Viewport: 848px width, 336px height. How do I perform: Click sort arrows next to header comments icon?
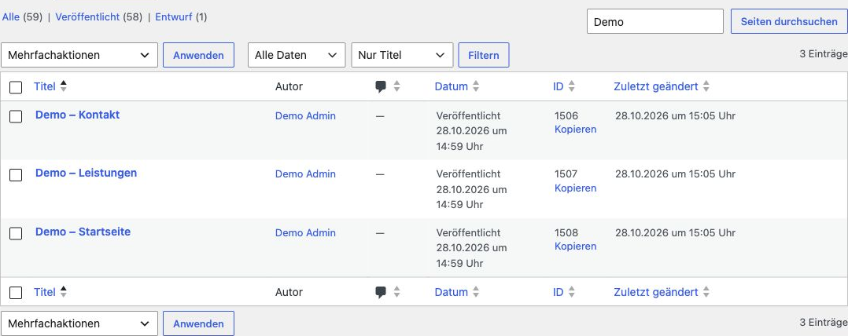pos(396,86)
